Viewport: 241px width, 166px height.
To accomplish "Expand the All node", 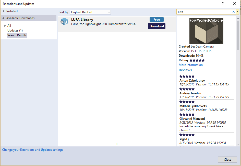I will coord(5,26).
